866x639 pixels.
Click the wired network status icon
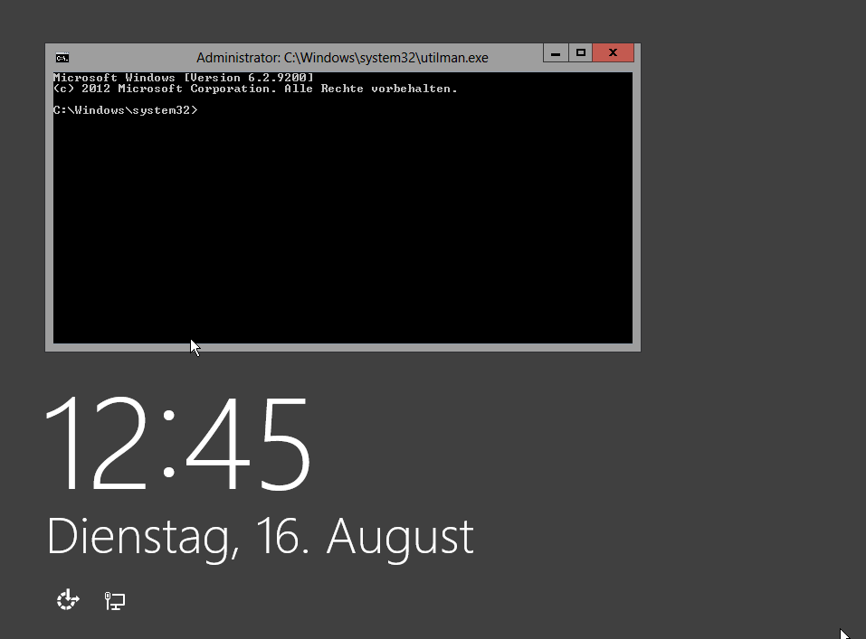coord(114,599)
